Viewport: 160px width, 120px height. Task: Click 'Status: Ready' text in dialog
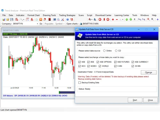[84, 89]
